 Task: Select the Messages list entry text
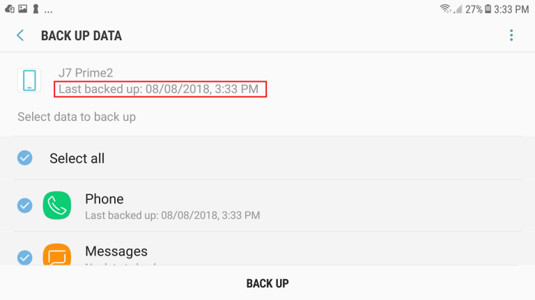click(x=116, y=251)
